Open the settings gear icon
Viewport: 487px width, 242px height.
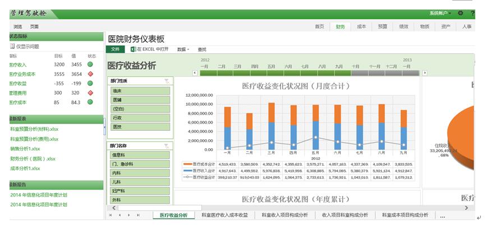click(460, 13)
